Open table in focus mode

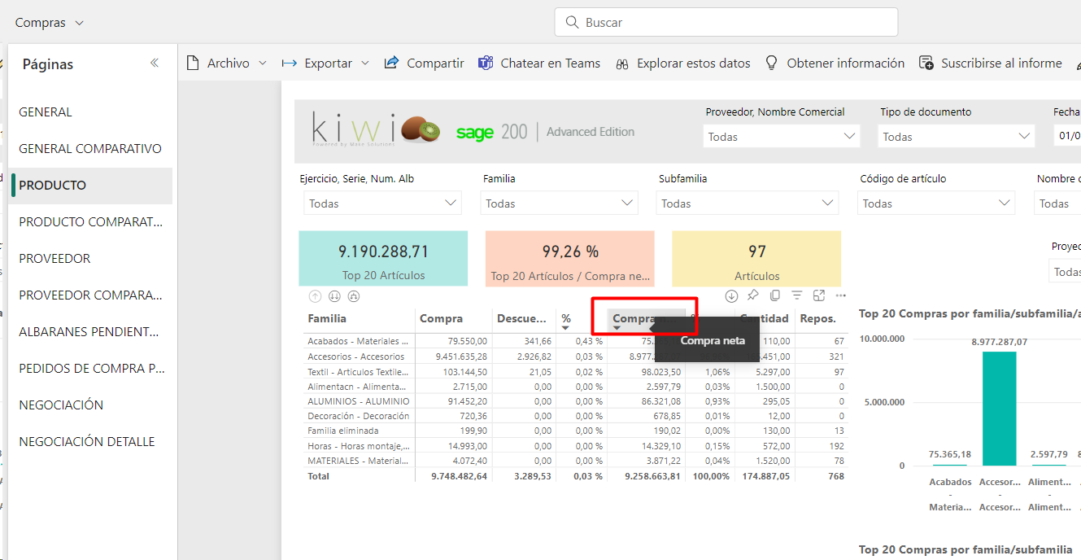tap(819, 295)
